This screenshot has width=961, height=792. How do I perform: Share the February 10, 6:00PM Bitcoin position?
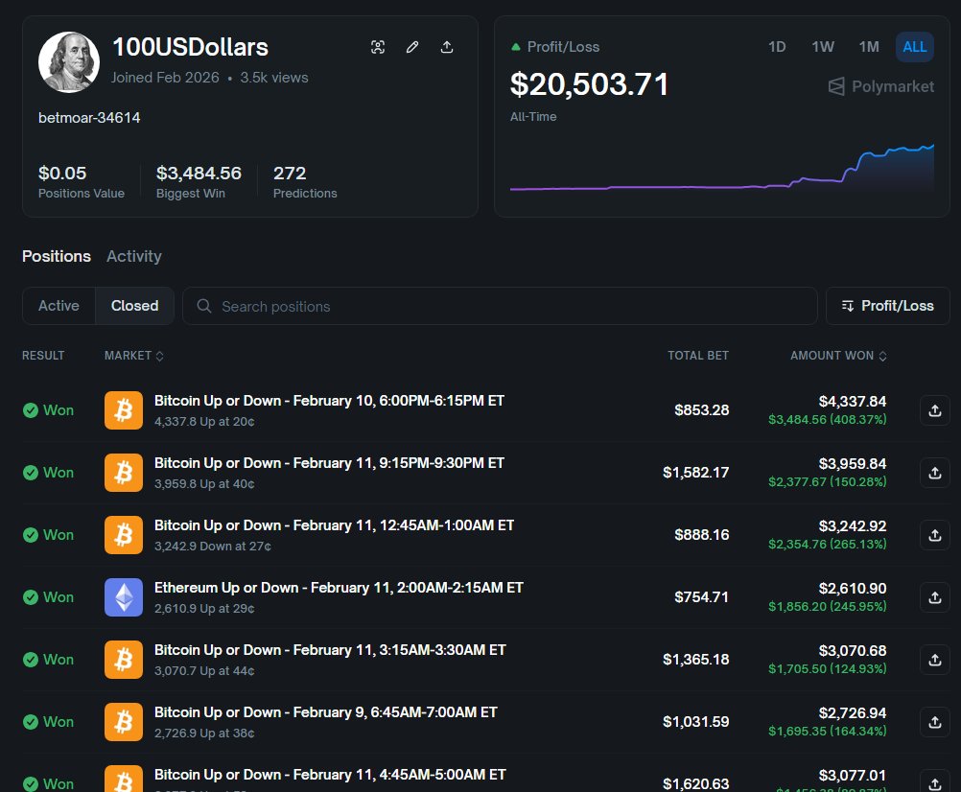tap(935, 410)
